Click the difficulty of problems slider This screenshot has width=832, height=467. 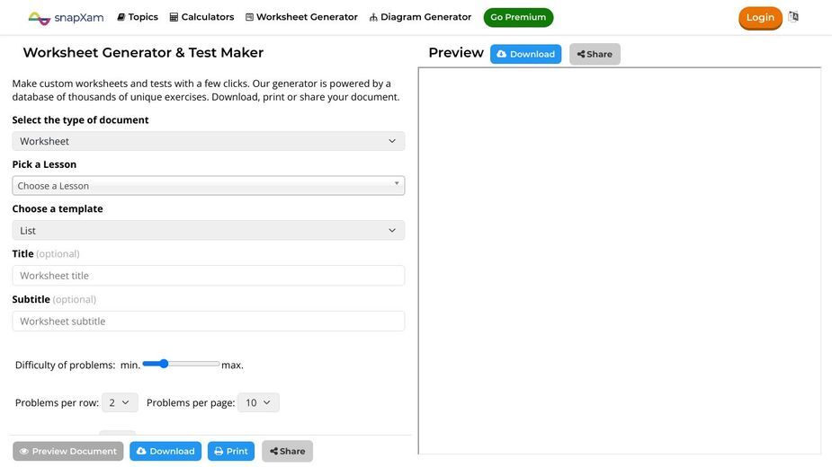(x=181, y=364)
